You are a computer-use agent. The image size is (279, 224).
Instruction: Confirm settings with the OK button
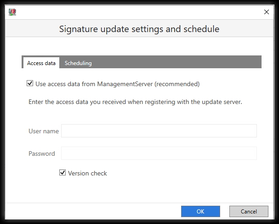click(x=200, y=211)
